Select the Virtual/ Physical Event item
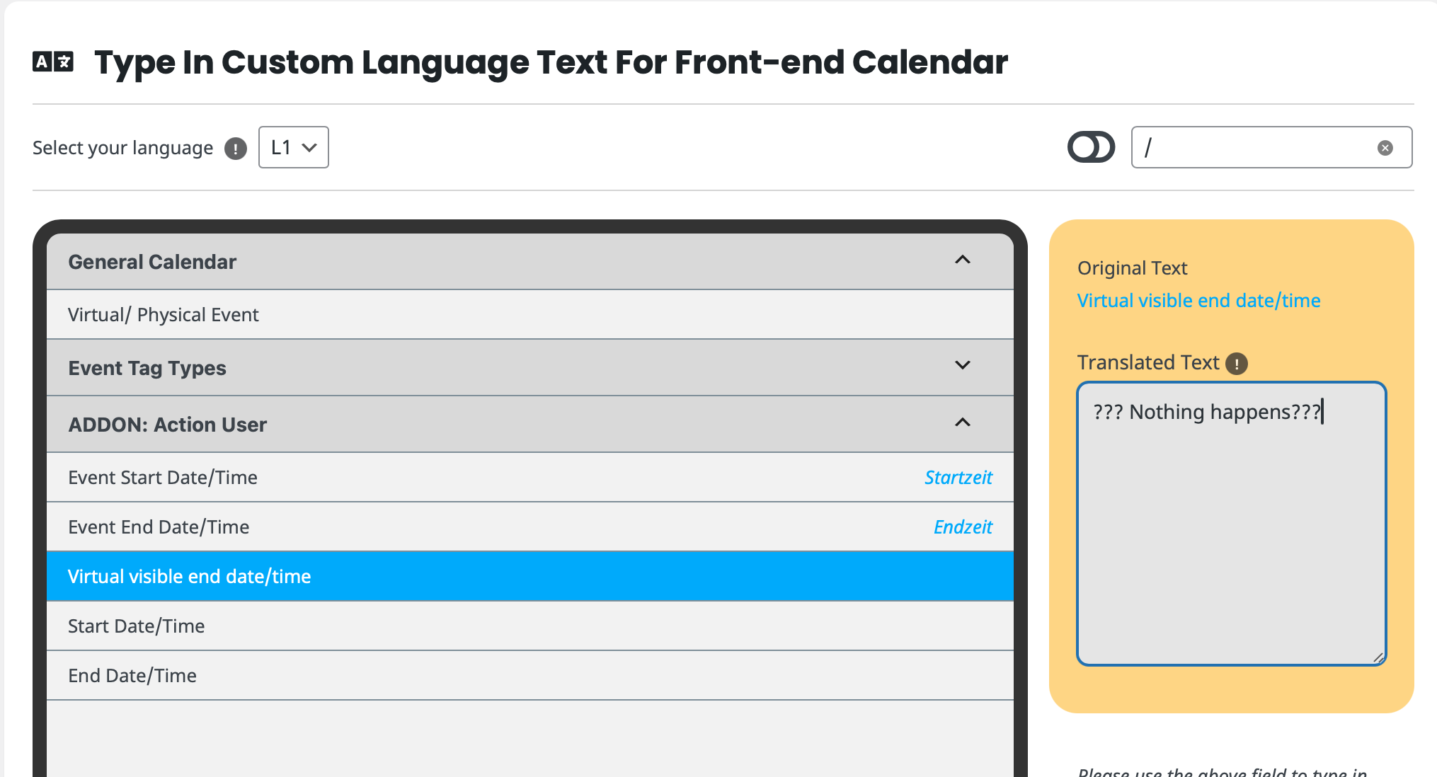The height and width of the screenshot is (777, 1437). [x=530, y=315]
